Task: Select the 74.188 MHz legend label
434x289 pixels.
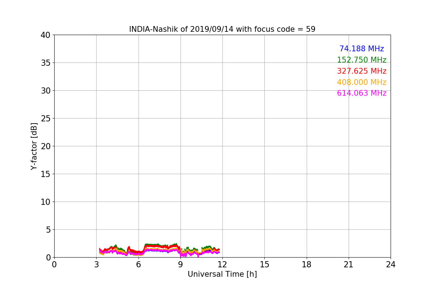Action: click(x=362, y=49)
